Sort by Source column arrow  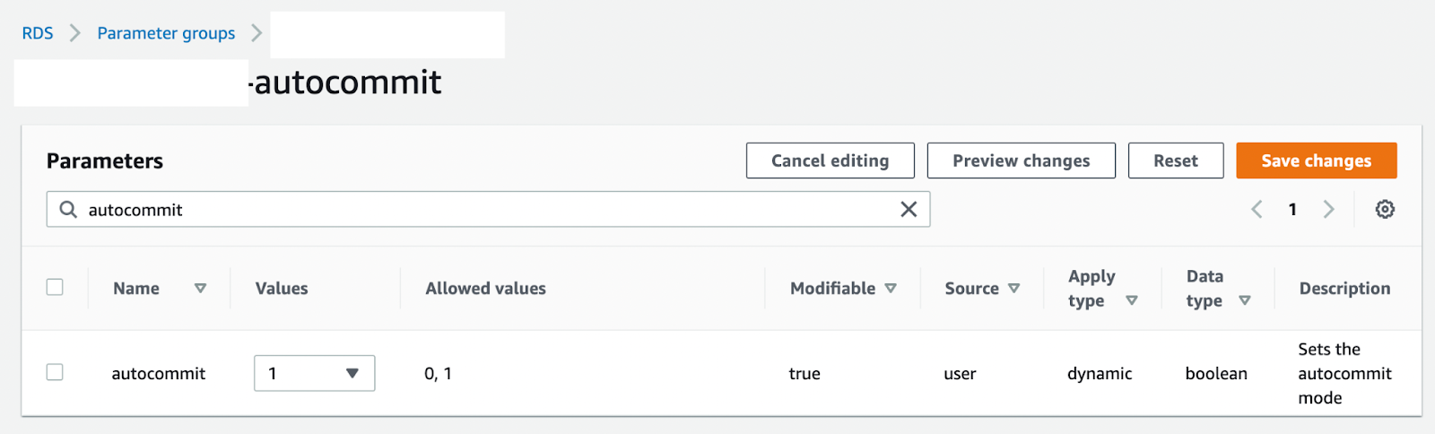tap(1013, 289)
